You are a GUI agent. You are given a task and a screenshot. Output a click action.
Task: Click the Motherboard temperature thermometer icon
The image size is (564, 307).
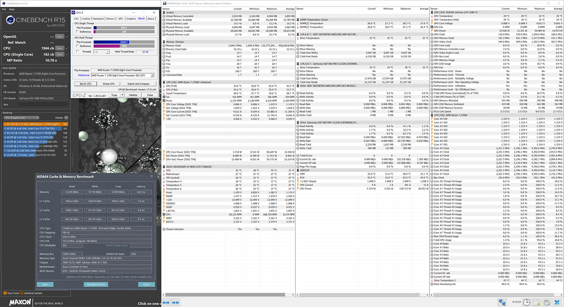coord(164,174)
